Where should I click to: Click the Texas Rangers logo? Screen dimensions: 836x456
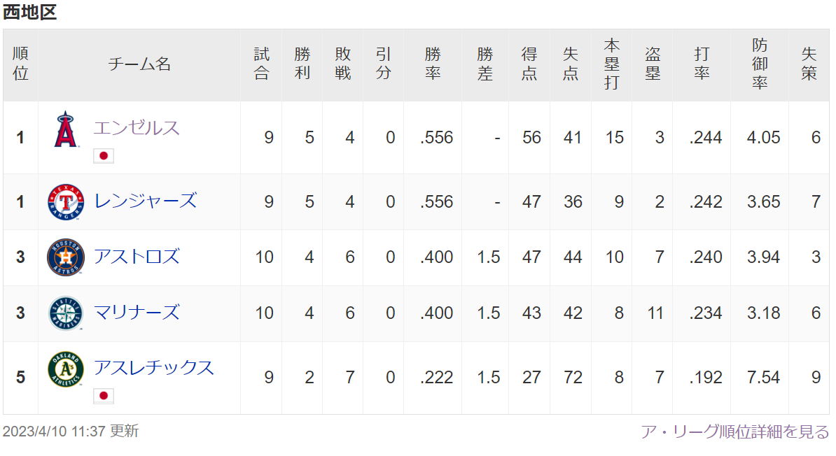tap(66, 202)
